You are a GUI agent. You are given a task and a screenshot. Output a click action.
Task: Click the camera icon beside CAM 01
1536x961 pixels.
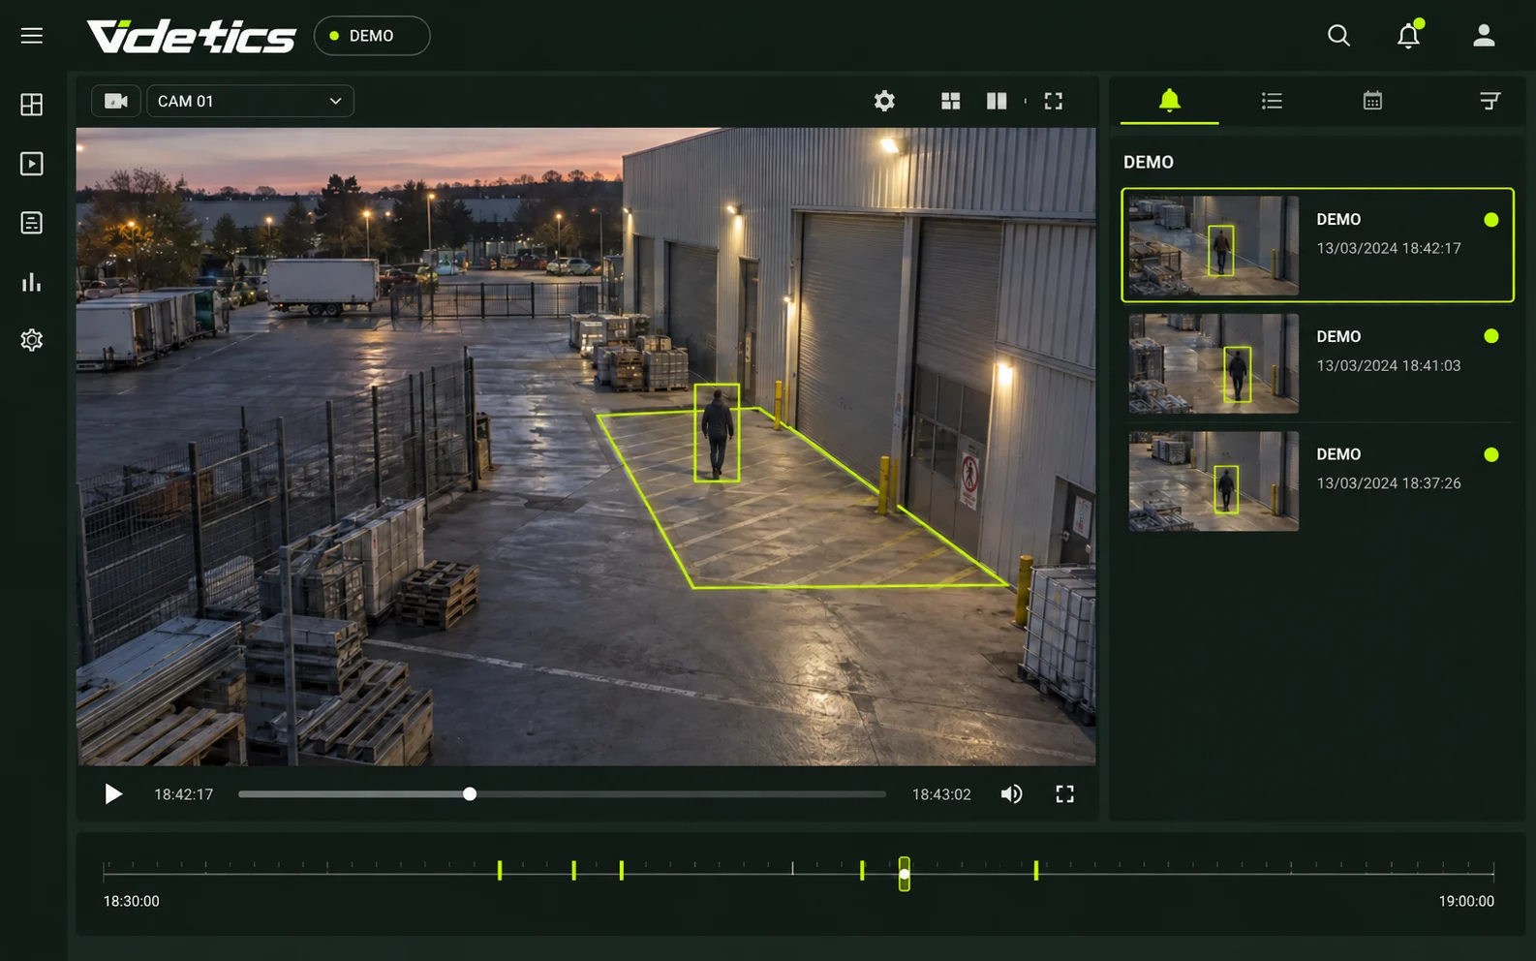[116, 101]
